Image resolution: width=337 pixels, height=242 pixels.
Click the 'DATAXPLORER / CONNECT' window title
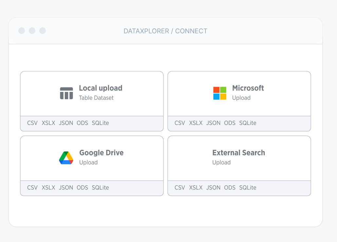point(166,31)
